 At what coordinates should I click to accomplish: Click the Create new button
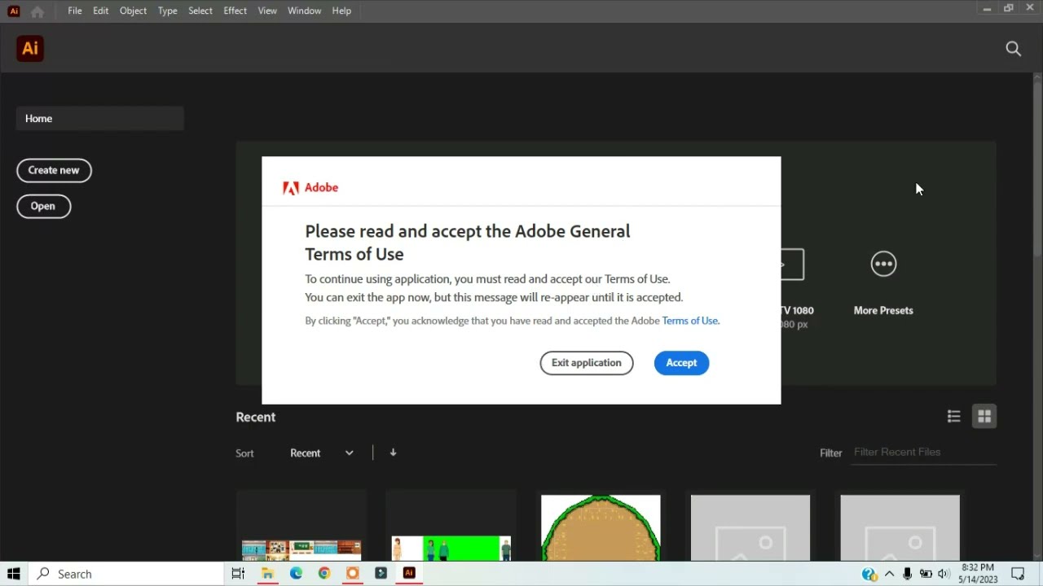pos(54,170)
